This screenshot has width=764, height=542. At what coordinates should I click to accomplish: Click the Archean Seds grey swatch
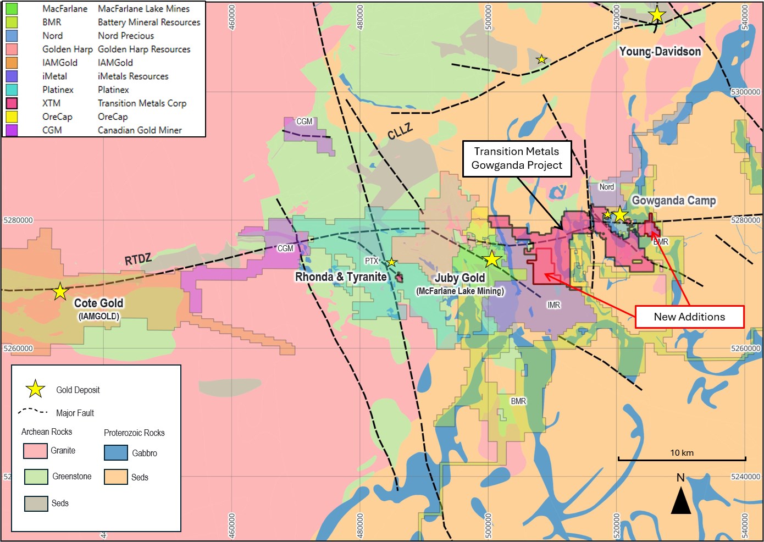tap(36, 504)
